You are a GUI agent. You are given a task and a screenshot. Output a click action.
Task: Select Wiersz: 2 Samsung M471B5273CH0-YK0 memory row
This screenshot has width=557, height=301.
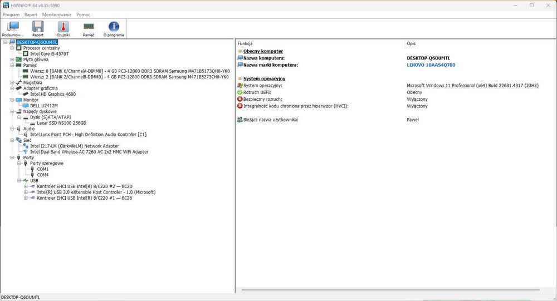[x=129, y=77]
